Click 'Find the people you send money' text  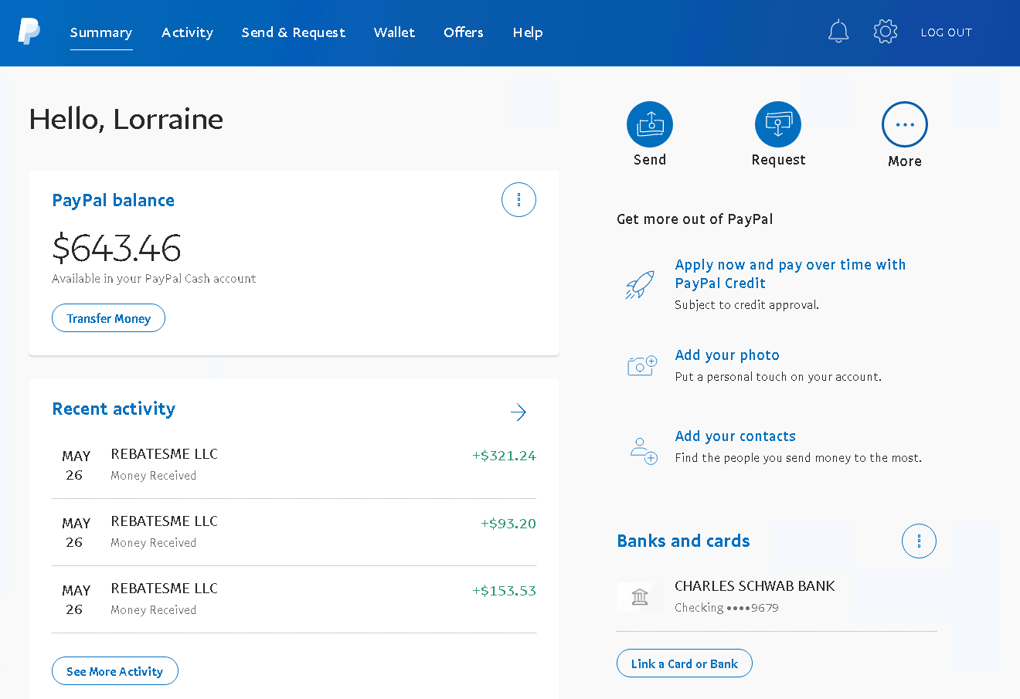[x=798, y=458]
